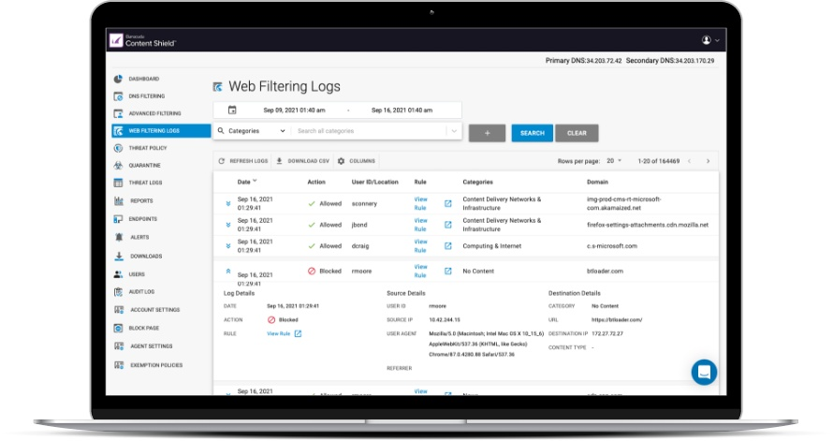Open the user account menu
This screenshot has width=833, height=441.
(710, 40)
